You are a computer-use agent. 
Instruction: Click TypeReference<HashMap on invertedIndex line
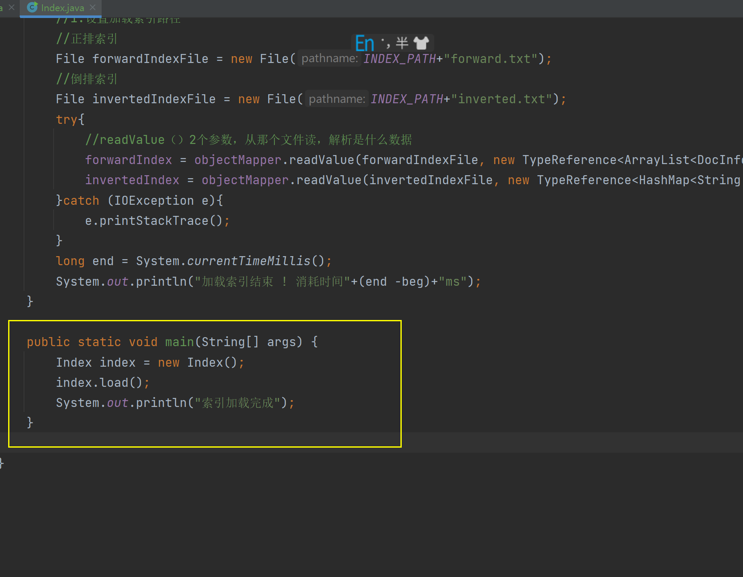(x=613, y=180)
